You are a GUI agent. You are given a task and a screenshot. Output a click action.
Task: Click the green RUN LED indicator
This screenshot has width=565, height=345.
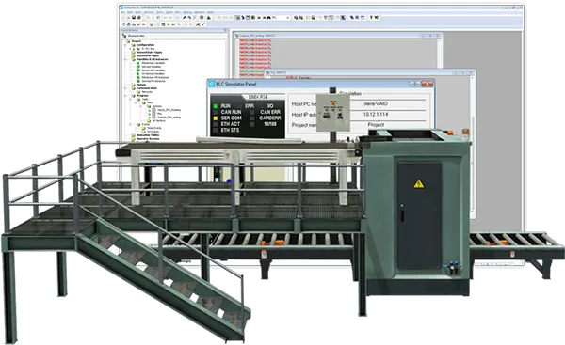(216, 106)
